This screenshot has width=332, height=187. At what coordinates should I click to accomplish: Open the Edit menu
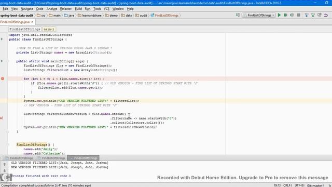(x=5, y=9)
